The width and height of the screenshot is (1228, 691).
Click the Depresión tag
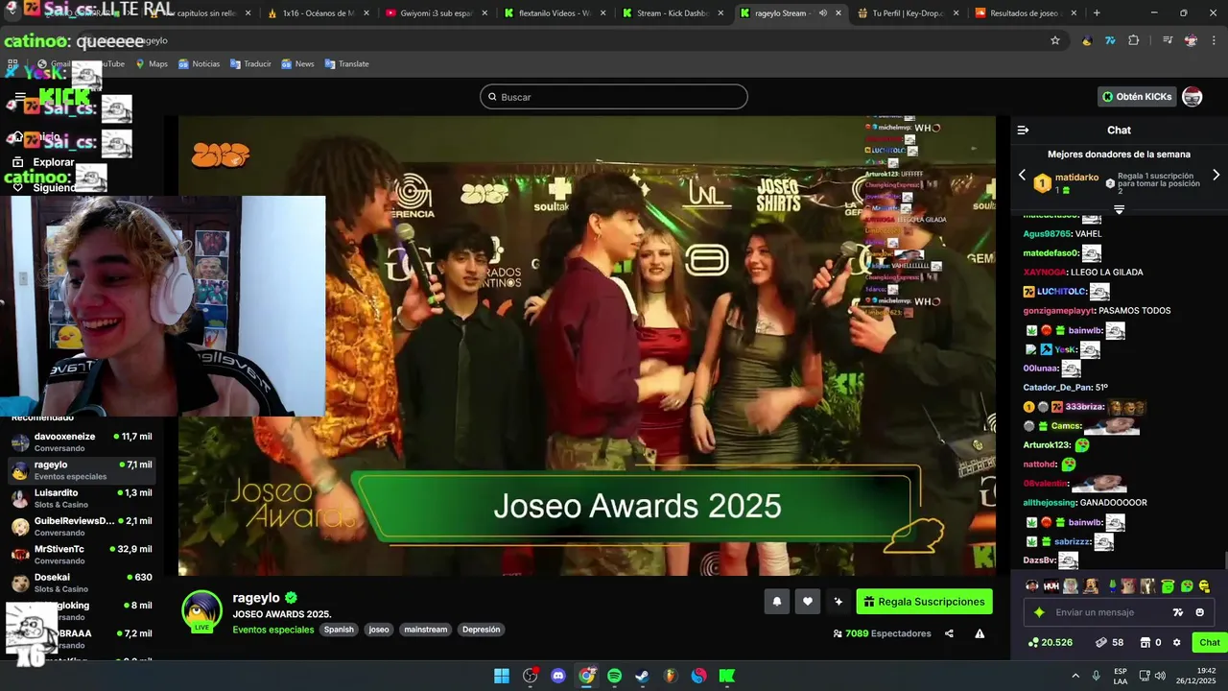coord(482,630)
